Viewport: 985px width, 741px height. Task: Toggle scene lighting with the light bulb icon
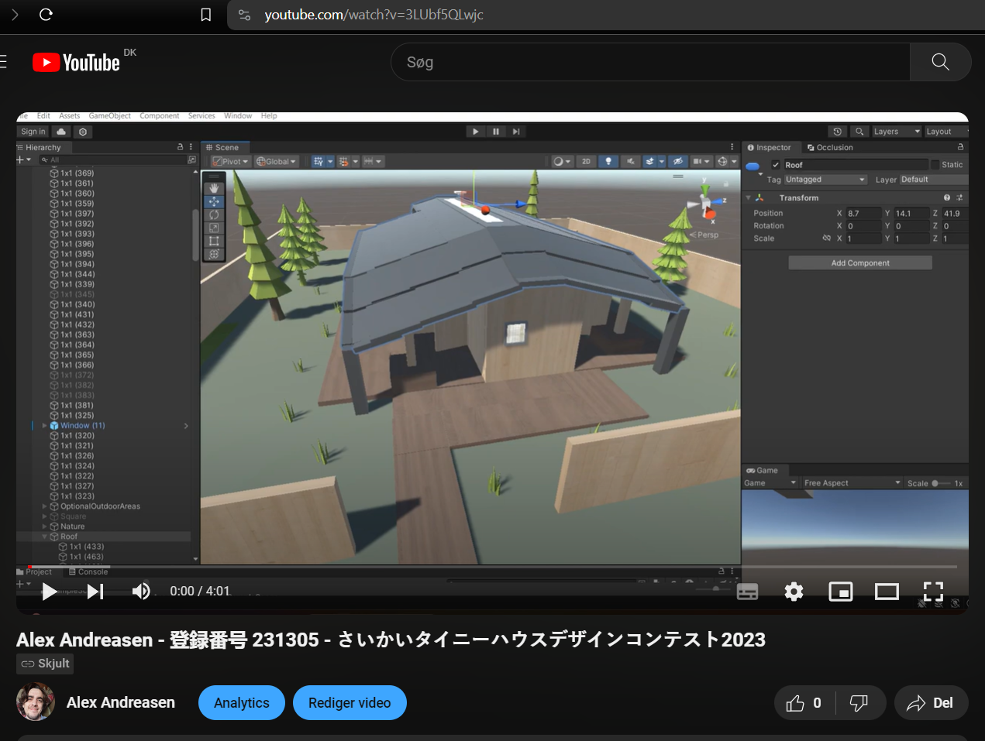tap(608, 161)
